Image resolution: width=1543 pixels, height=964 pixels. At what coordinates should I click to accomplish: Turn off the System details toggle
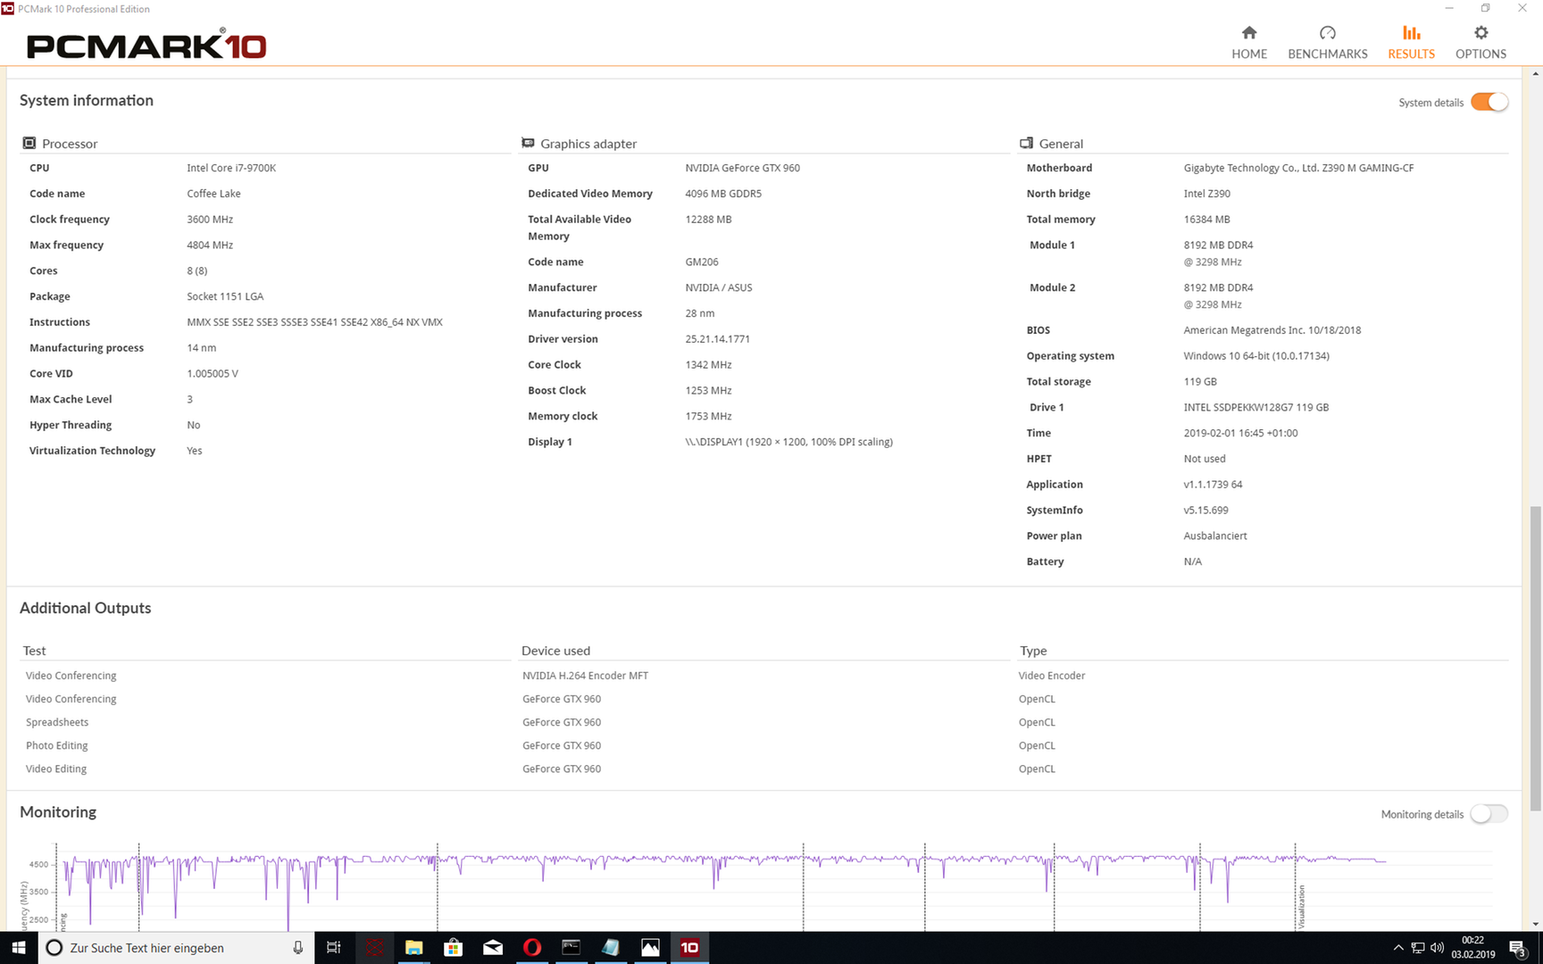coord(1489,102)
